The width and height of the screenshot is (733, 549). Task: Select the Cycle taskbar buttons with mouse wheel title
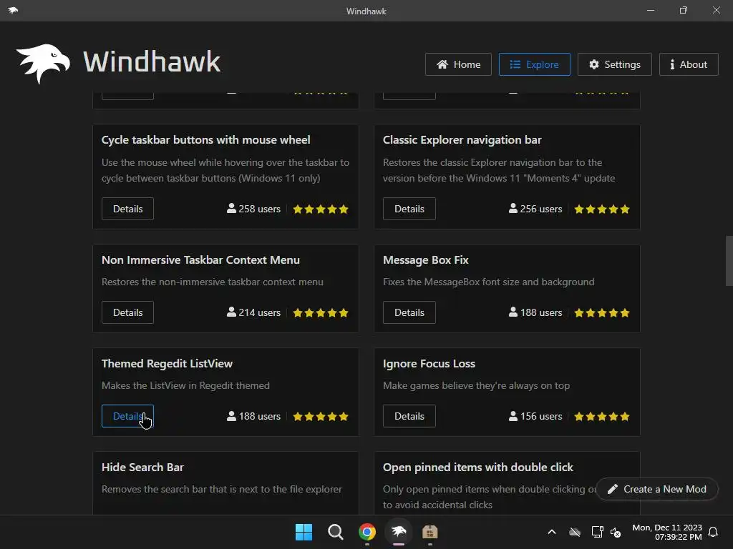(205, 139)
